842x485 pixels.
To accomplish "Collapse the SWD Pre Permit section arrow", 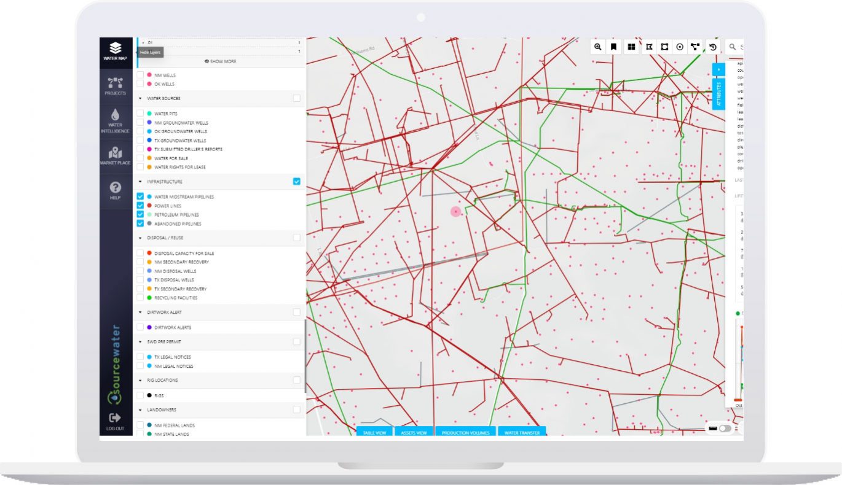I will [x=140, y=341].
